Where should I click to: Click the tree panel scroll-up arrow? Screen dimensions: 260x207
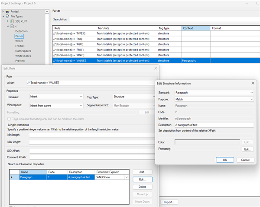tap(47, 11)
